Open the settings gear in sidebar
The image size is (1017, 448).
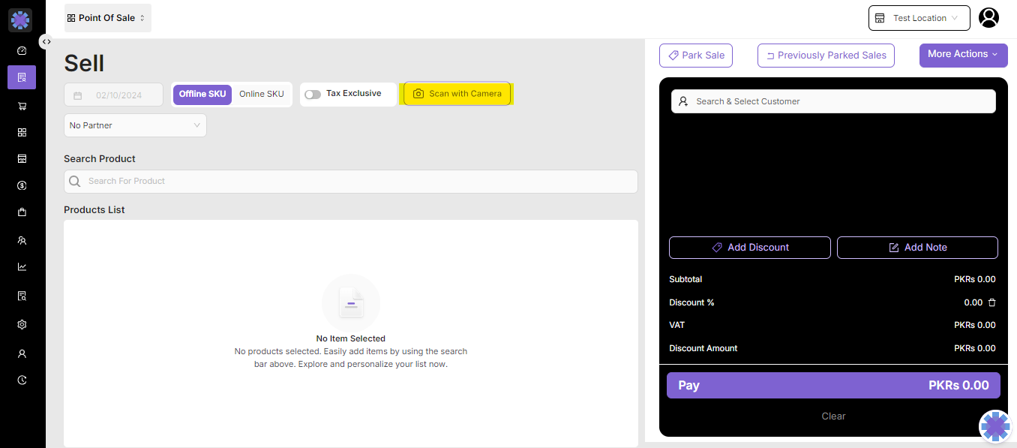[x=22, y=325]
